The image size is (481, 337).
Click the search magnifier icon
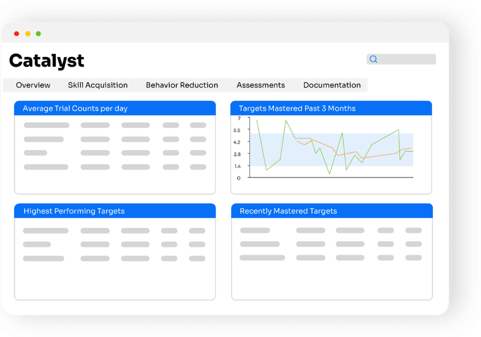tap(374, 59)
